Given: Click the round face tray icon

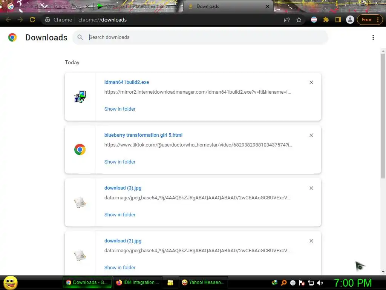Looking at the screenshot, I should coord(293,283).
